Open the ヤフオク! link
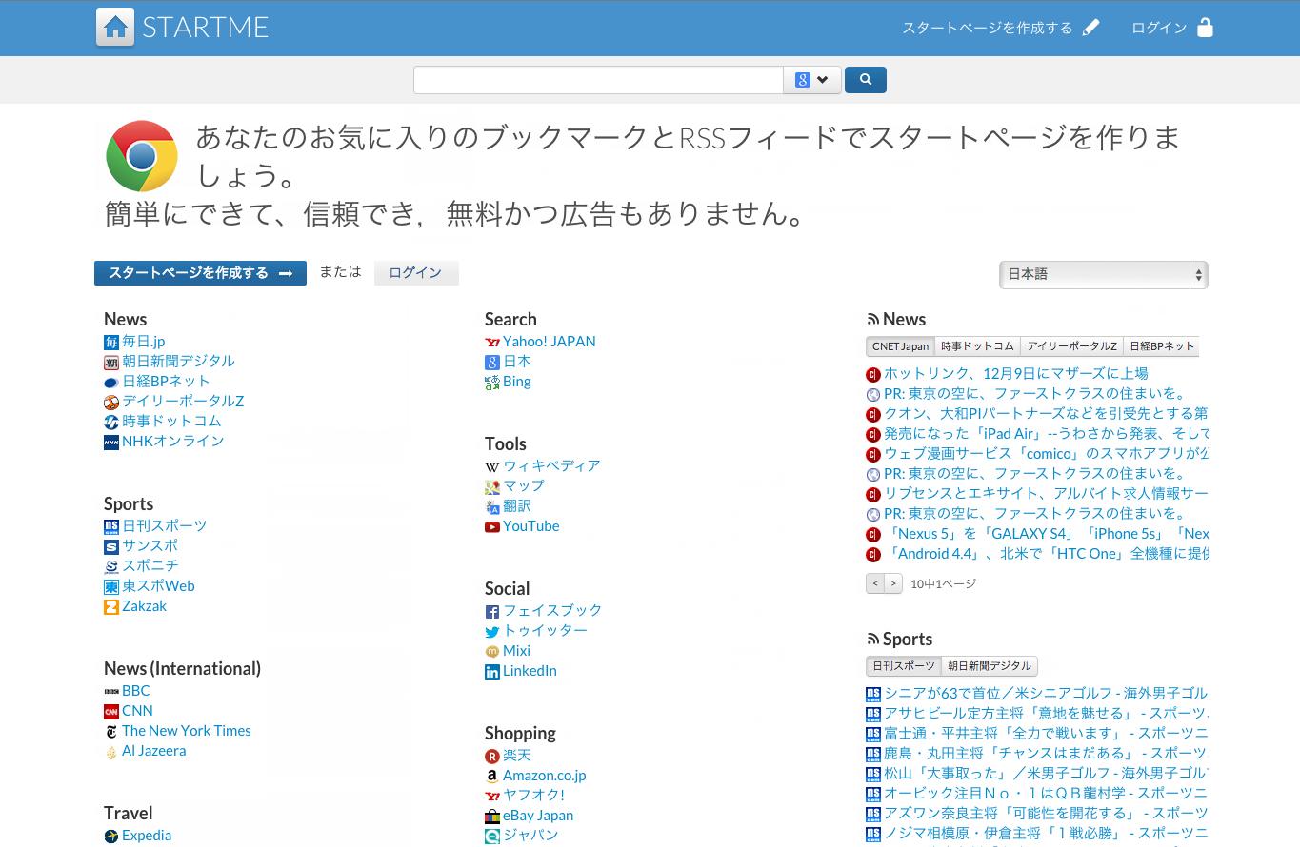 533,795
